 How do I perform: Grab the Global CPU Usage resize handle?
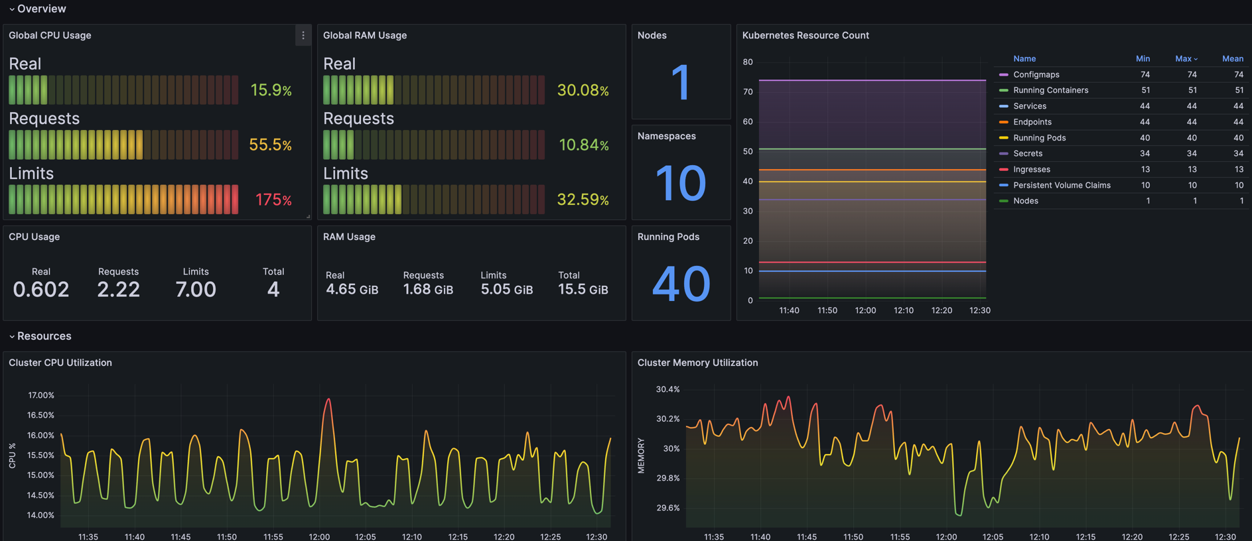308,216
